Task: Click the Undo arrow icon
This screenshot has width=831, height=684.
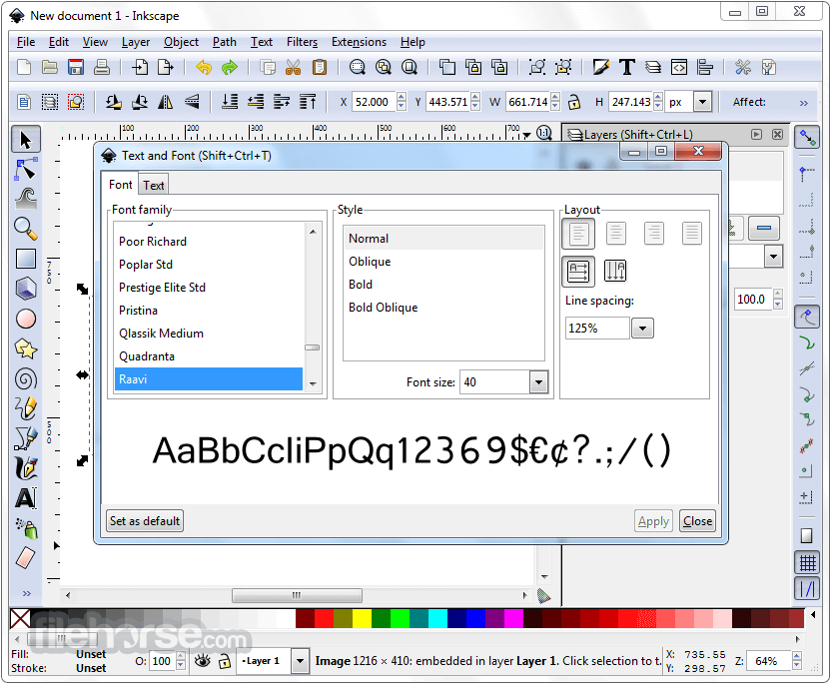Action: pos(204,67)
